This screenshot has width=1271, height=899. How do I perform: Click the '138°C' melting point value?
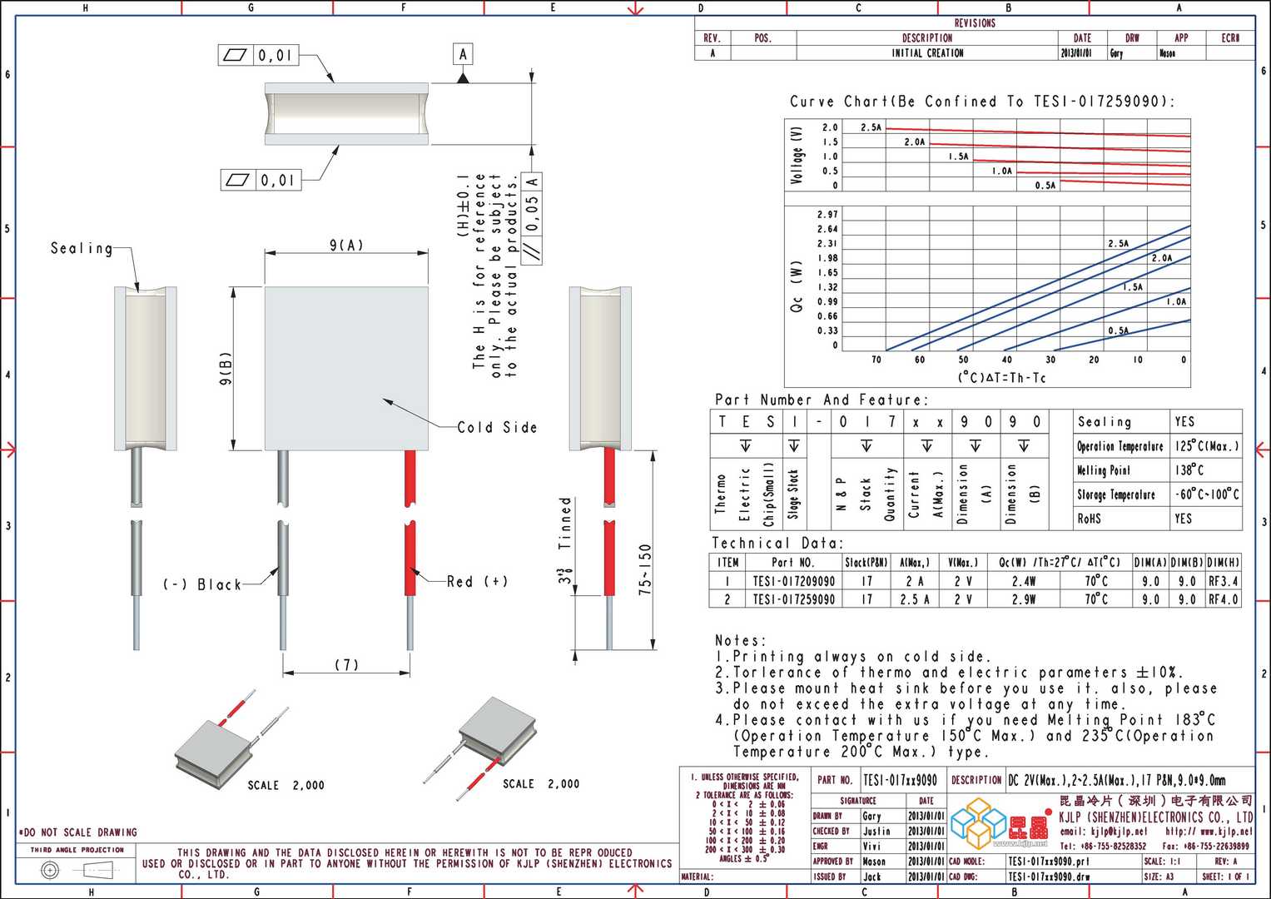pos(1189,470)
